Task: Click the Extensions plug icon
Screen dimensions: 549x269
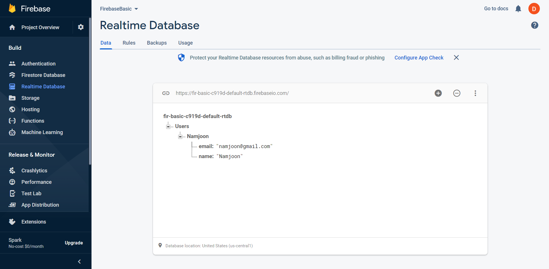Action: click(x=12, y=222)
